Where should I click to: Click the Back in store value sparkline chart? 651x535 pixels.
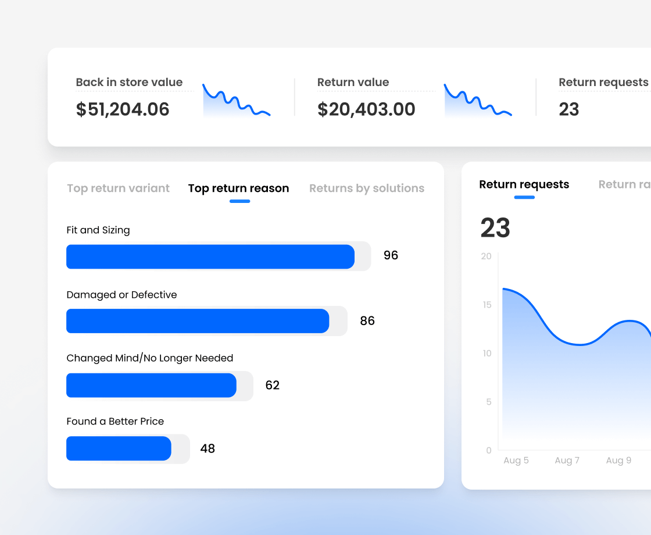[237, 101]
